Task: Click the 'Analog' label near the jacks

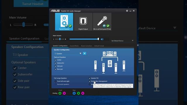Action: pos(55,93)
